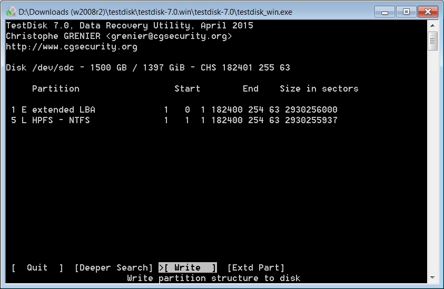The width and height of the screenshot is (444, 289).
Task: Click the Partition column header
Action: (x=55, y=88)
